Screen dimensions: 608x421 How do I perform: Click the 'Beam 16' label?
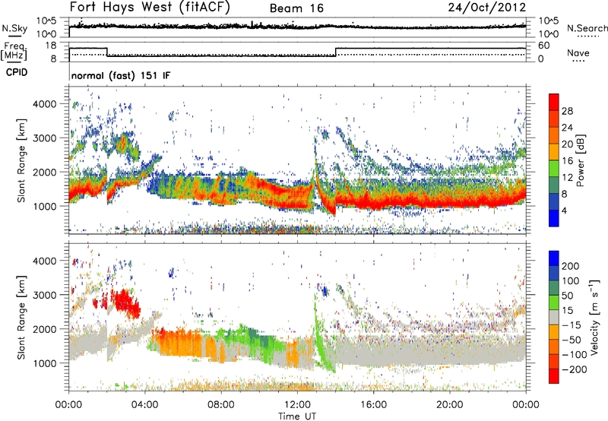tap(296, 8)
